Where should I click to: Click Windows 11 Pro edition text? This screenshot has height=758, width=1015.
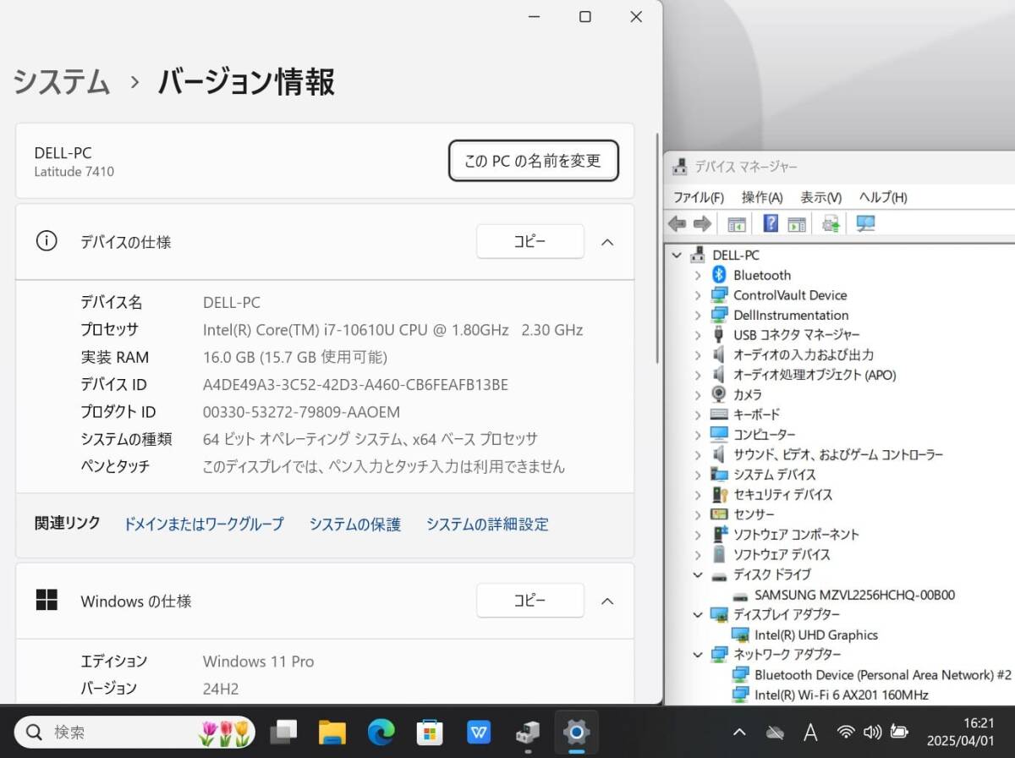click(258, 662)
